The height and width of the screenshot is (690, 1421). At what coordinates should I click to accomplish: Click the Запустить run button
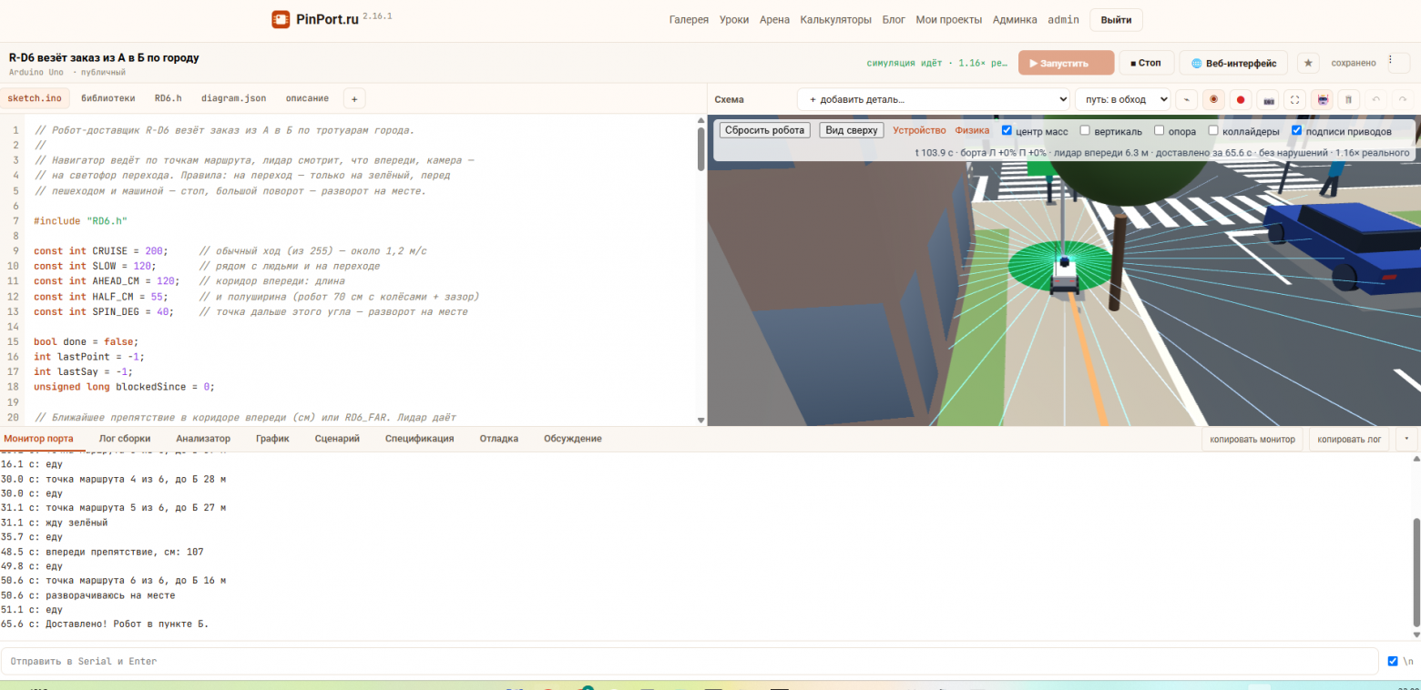coord(1066,63)
